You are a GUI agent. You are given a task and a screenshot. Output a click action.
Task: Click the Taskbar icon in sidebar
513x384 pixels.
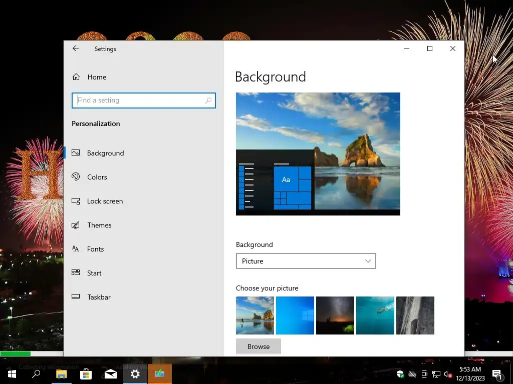[76, 296]
